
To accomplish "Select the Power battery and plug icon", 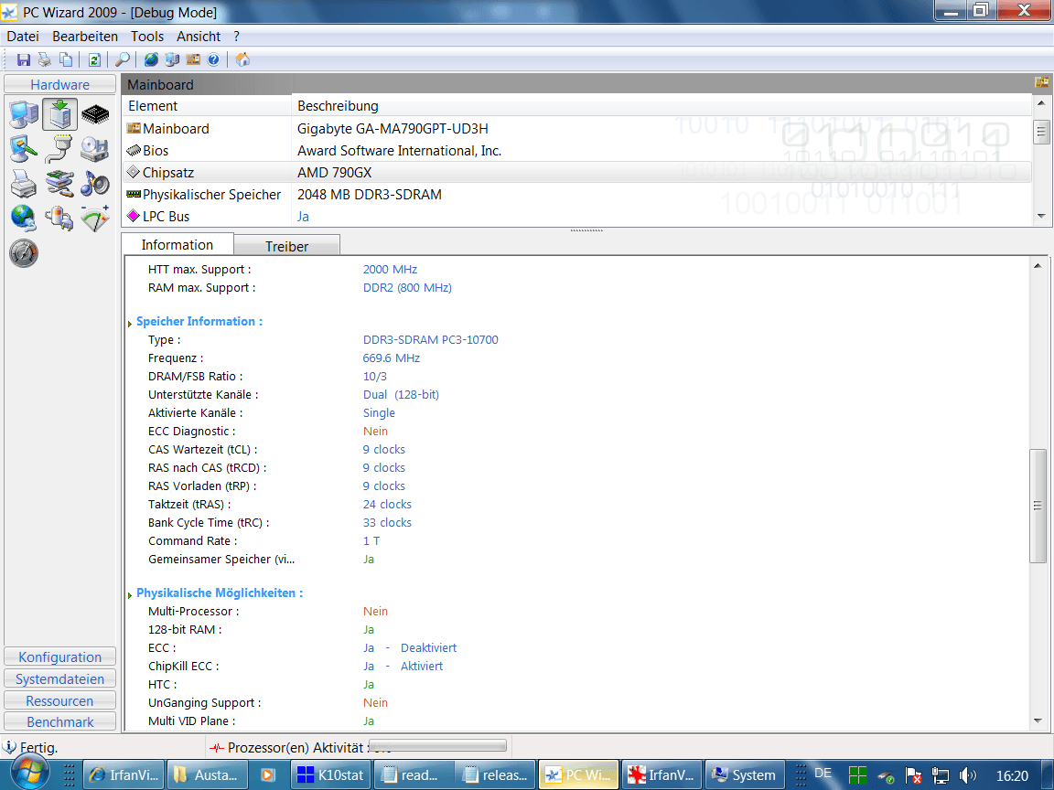I will click(x=59, y=219).
